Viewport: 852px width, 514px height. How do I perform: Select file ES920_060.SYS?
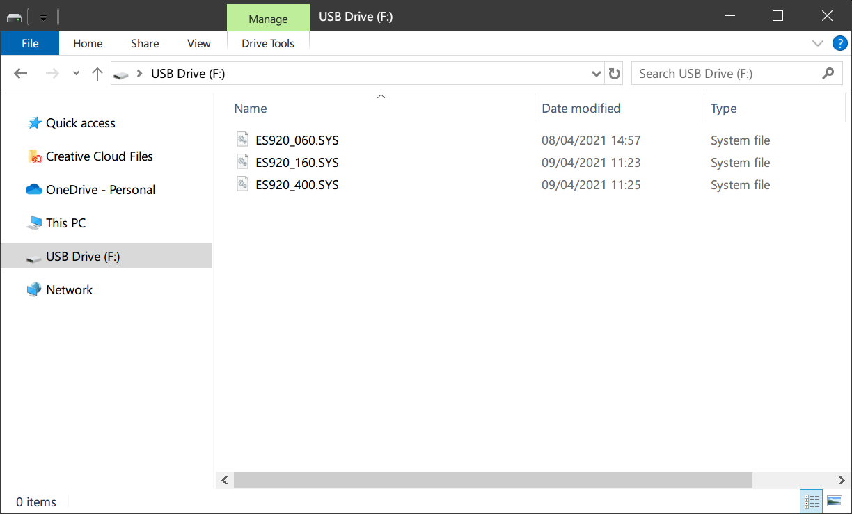click(297, 140)
